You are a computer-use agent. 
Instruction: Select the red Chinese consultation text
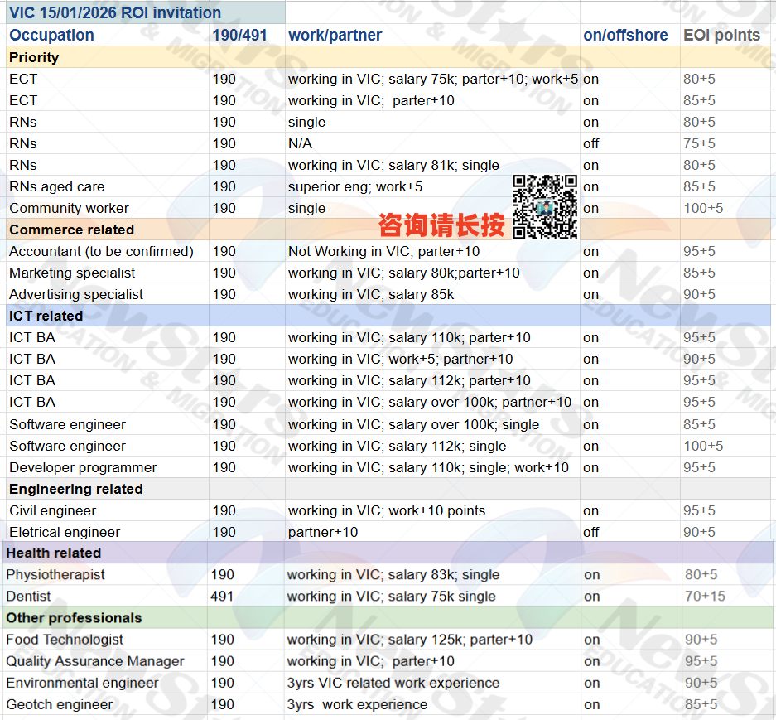pyautogui.click(x=441, y=225)
